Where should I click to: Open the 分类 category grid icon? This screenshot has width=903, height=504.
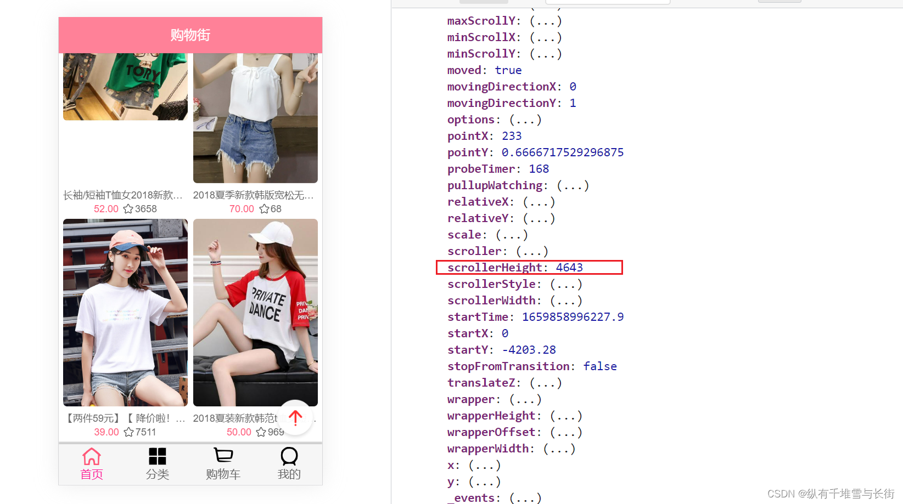pyautogui.click(x=158, y=456)
